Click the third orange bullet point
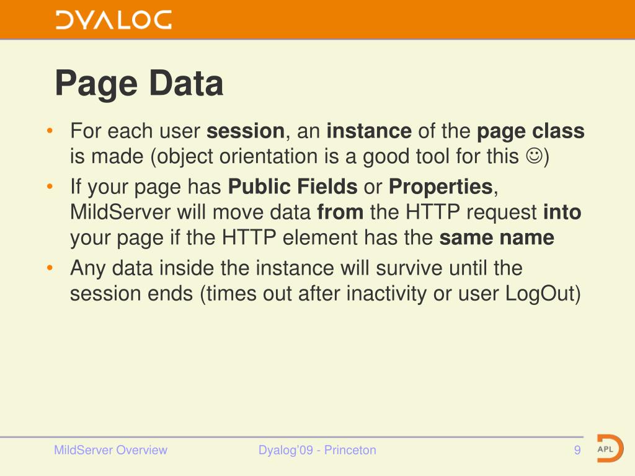The height and width of the screenshot is (476, 635). coord(50,268)
